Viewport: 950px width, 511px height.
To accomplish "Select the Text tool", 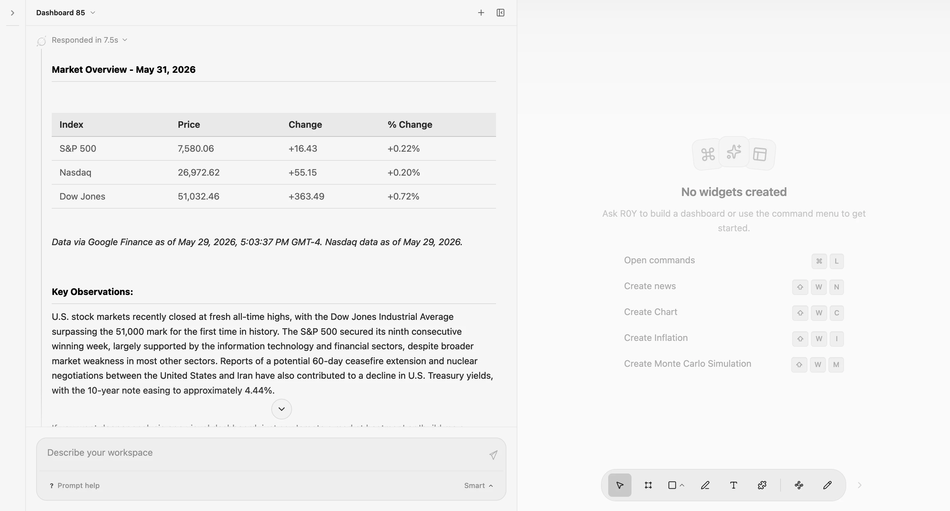I will [734, 485].
